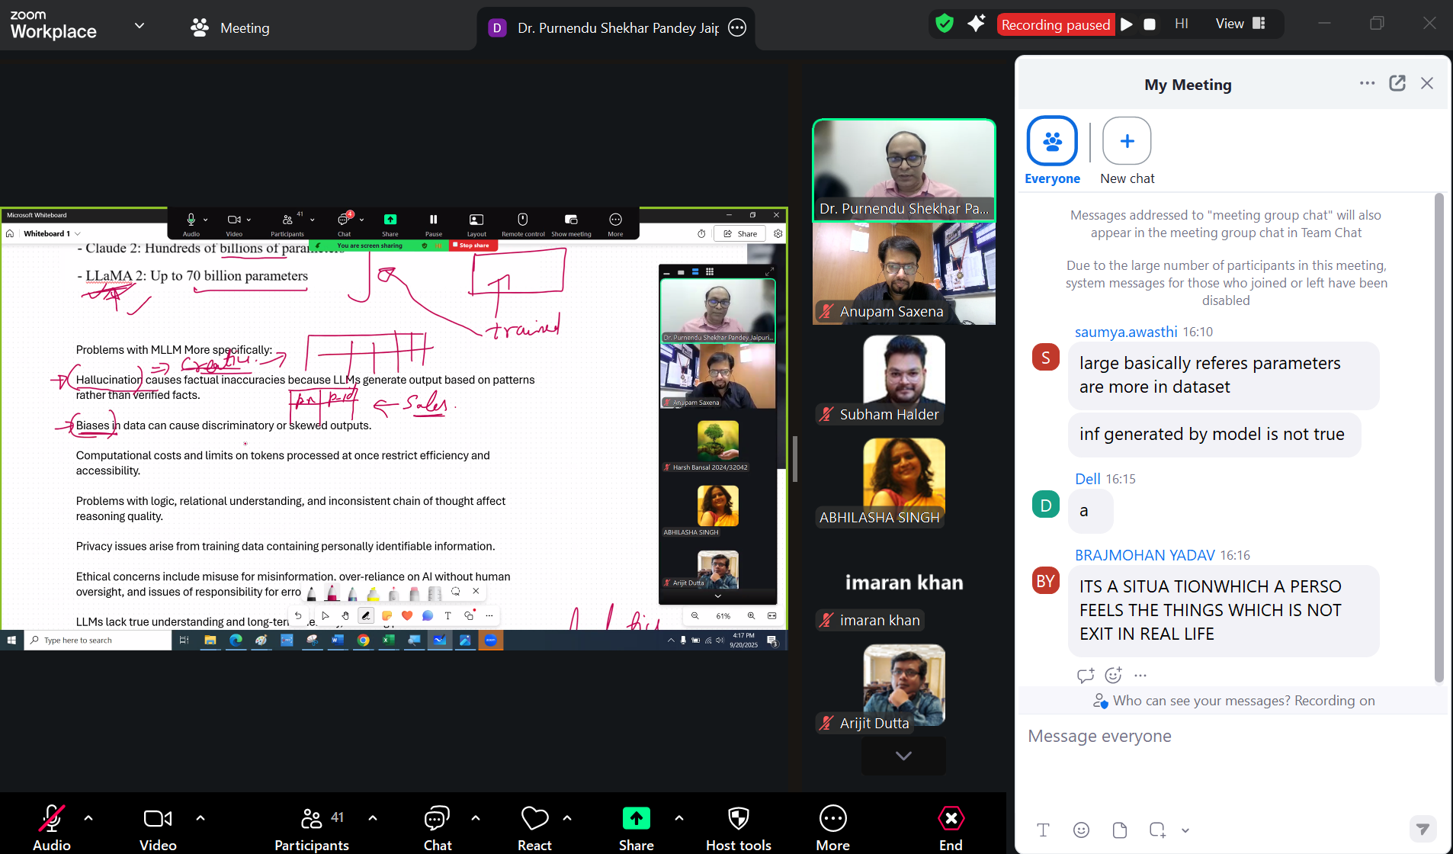Attach a file in chat
1453x854 pixels.
point(1119,830)
